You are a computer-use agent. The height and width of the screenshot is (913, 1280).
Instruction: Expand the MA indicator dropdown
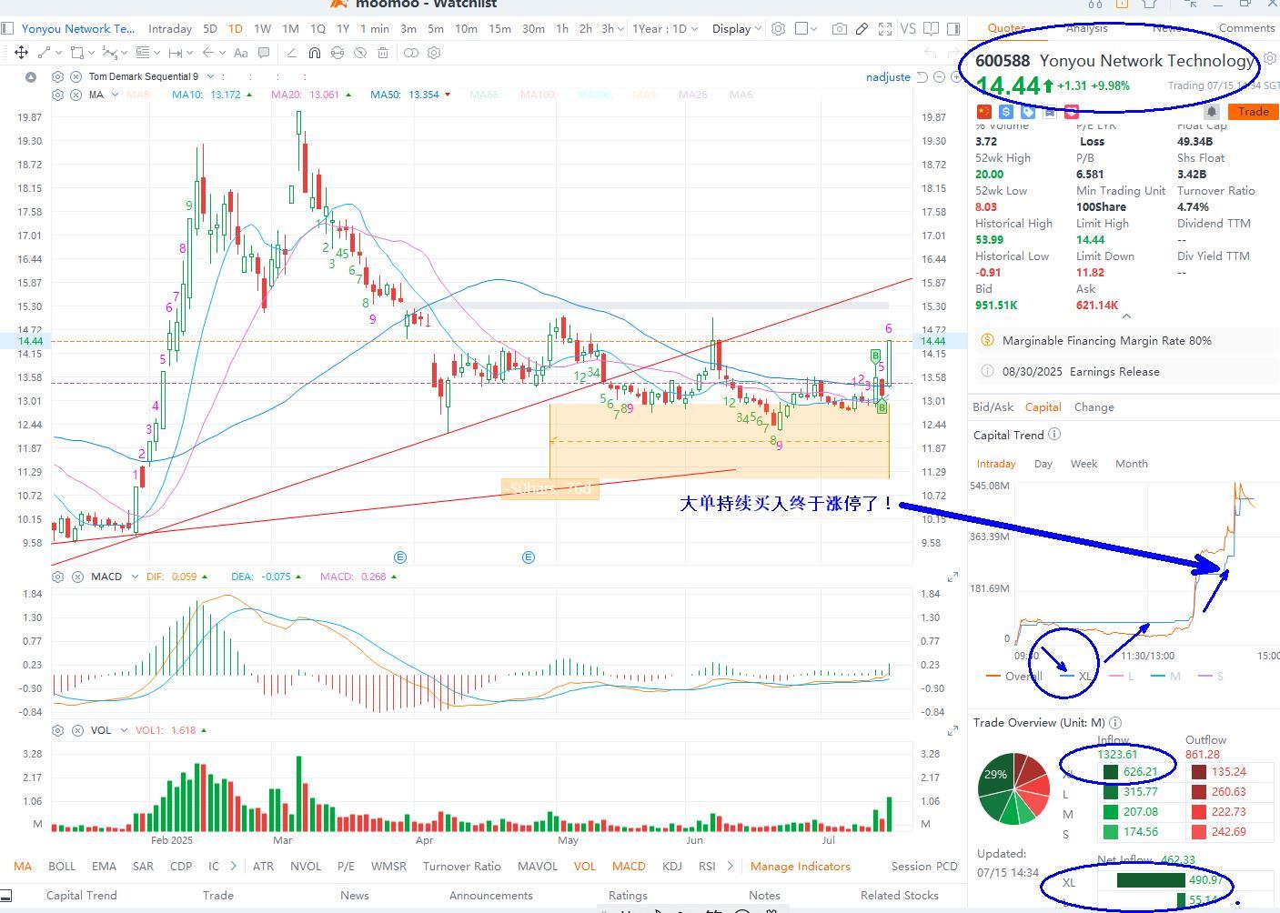tap(115, 95)
